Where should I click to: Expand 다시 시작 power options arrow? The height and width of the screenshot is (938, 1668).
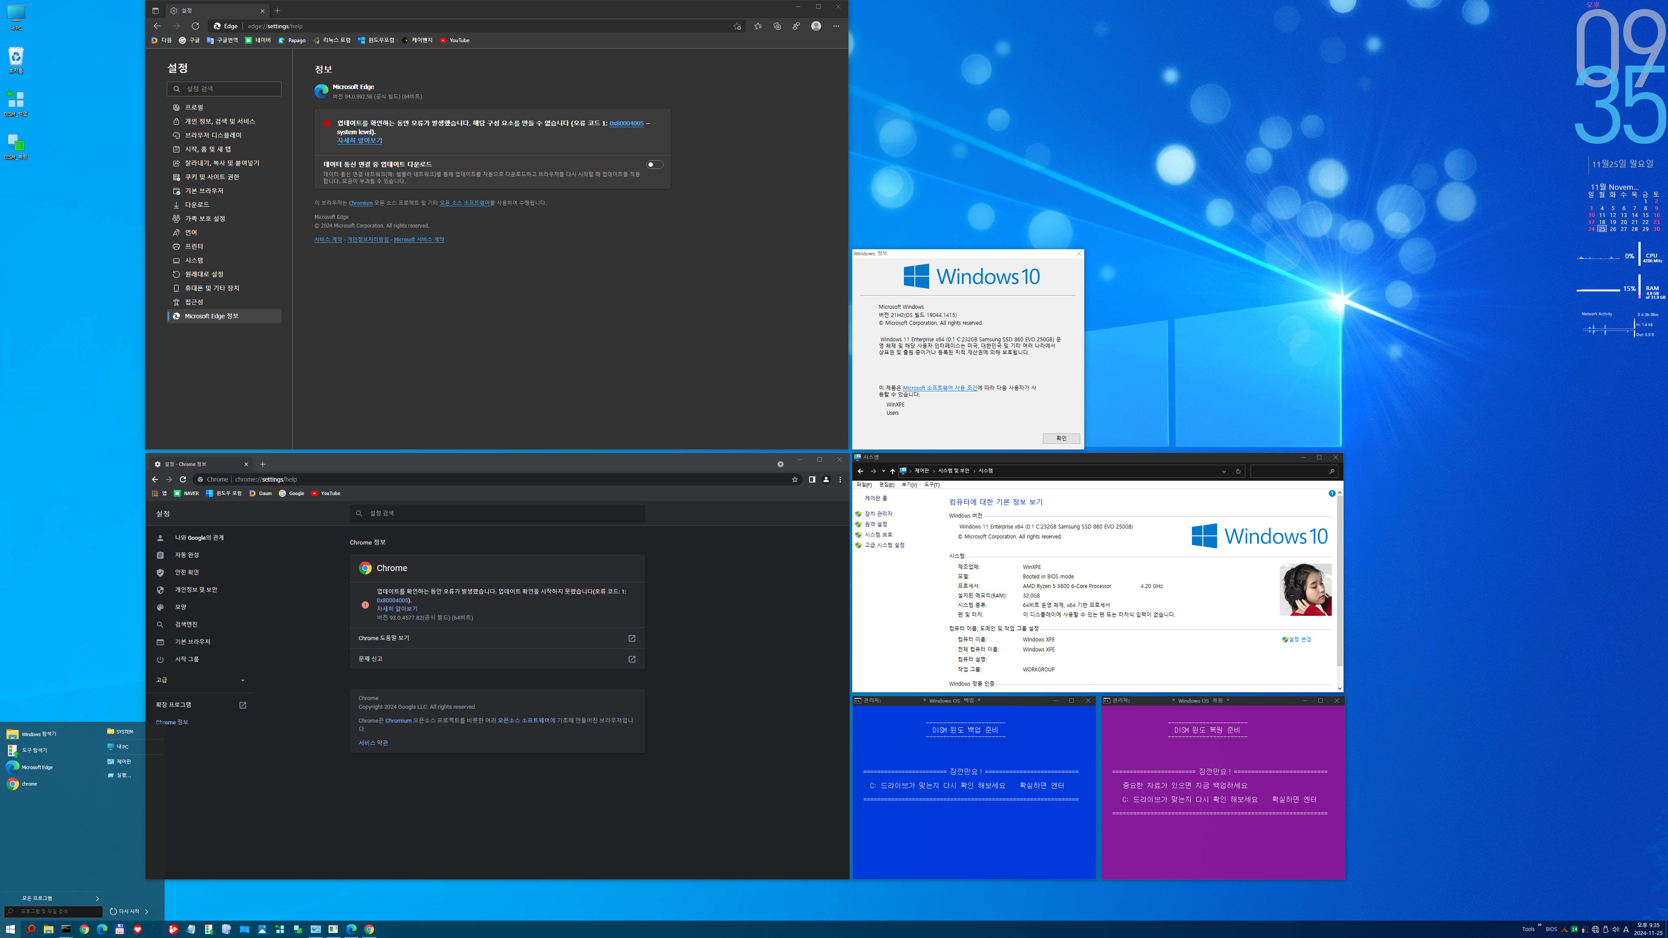tap(146, 912)
